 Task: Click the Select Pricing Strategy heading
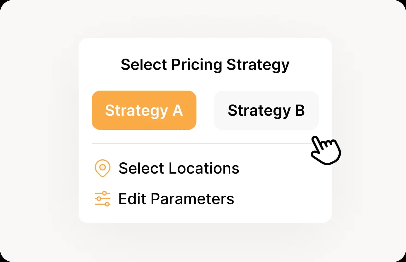click(x=205, y=65)
